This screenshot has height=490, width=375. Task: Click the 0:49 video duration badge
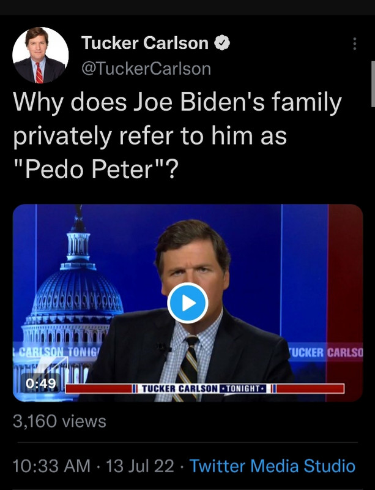[x=42, y=383]
